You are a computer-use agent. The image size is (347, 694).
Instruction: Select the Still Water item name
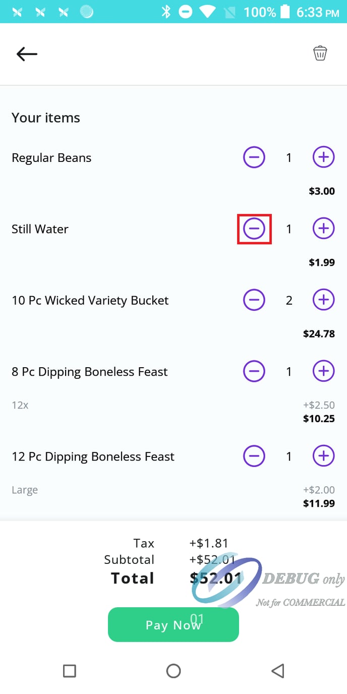click(x=40, y=229)
